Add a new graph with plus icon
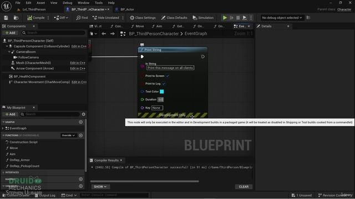 pyautogui.click(x=81, y=122)
